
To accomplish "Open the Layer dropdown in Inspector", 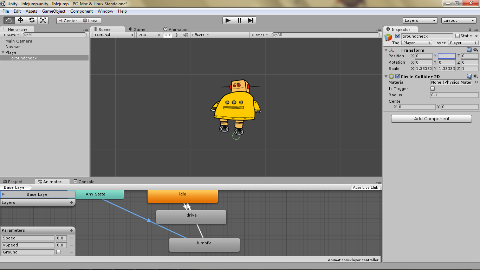I will click(463, 43).
